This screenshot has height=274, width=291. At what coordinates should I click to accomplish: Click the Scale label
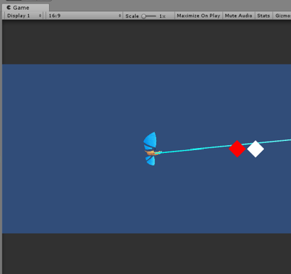click(132, 16)
